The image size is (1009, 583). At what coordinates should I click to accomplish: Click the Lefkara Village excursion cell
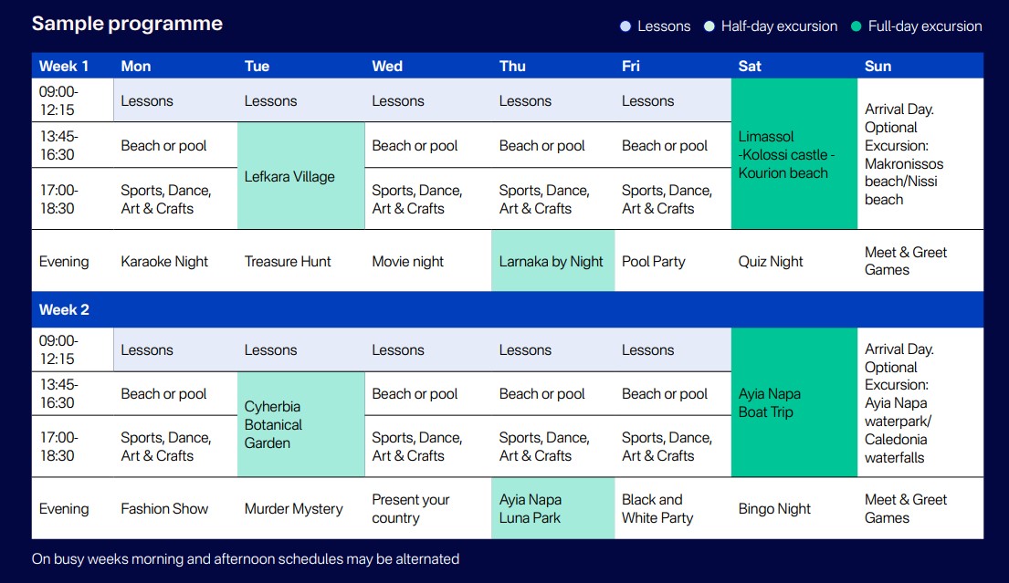tap(301, 175)
